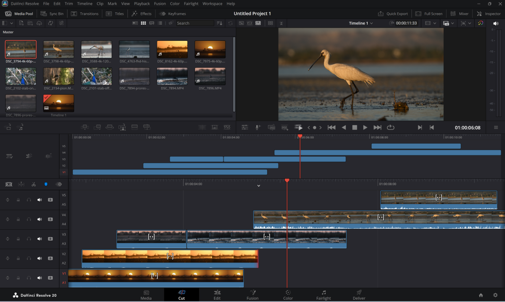Screen dimensions: 505x302
Task: Open the audio Mixer
Action: point(459,14)
